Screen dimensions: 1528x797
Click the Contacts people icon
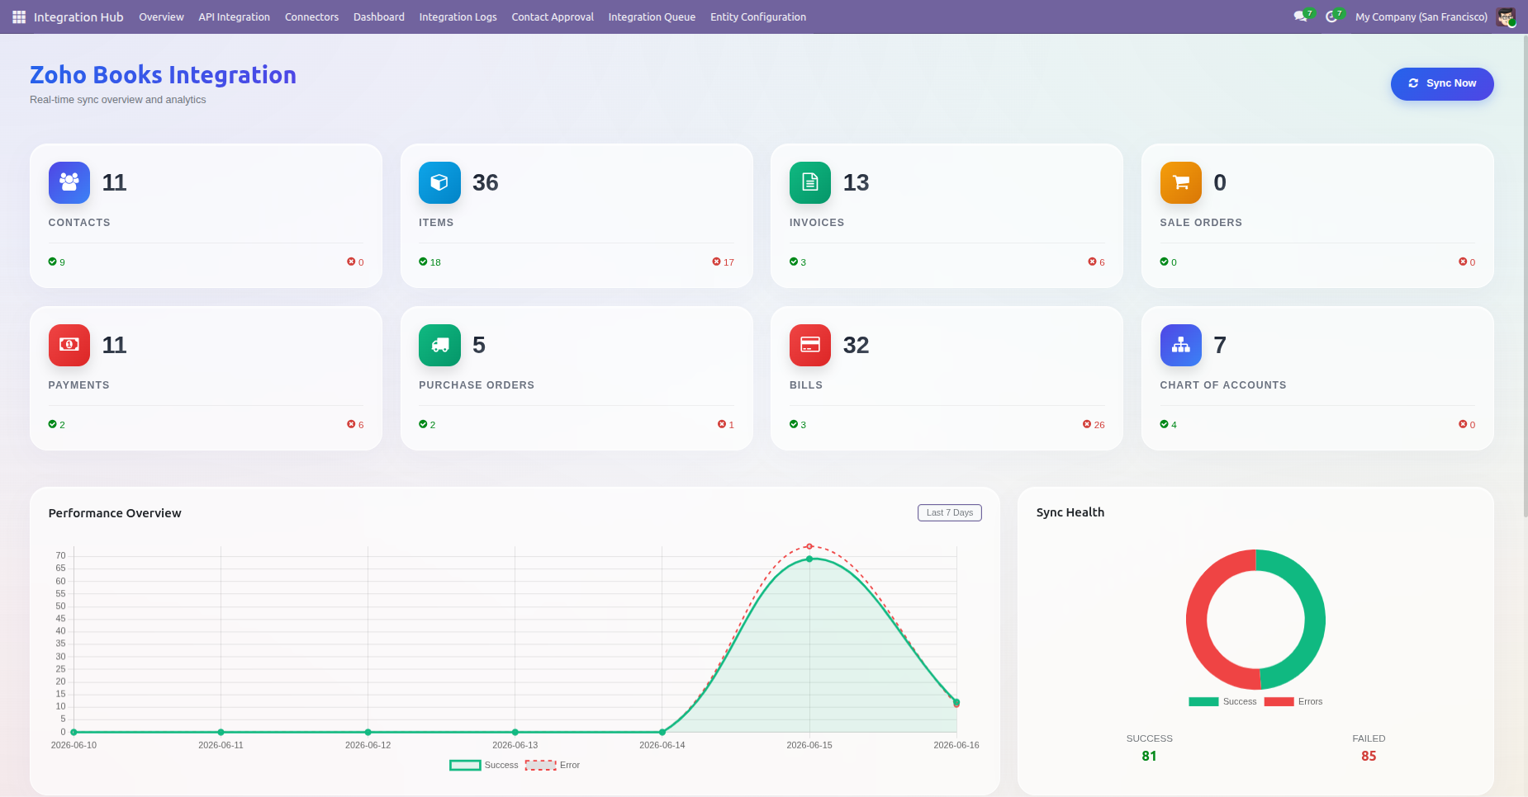coord(69,182)
